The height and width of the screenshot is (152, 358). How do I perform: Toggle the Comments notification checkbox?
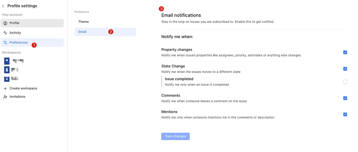coord(345,98)
